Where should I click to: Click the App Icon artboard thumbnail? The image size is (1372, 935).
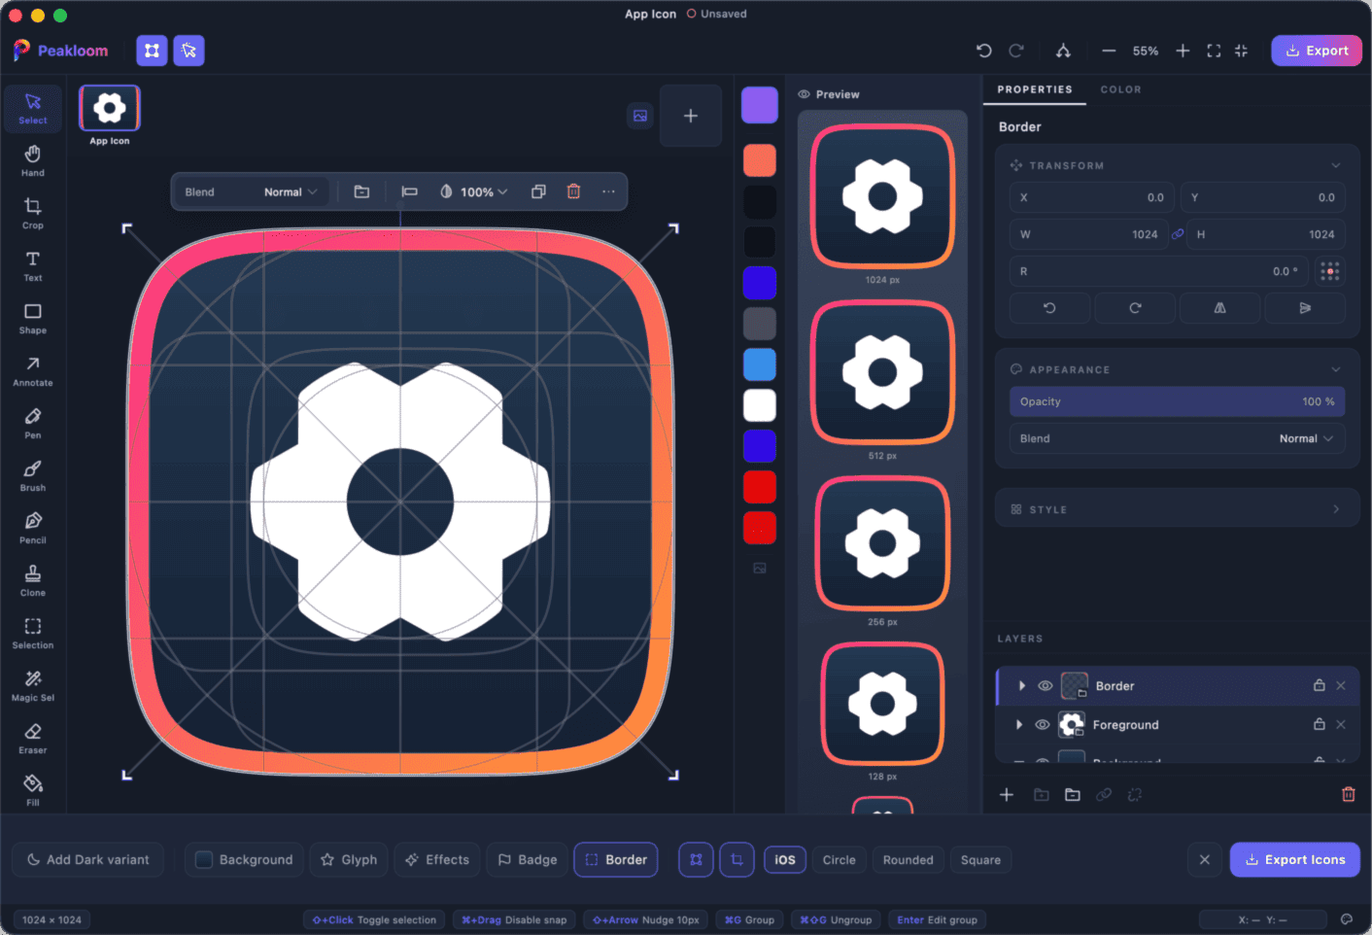tap(110, 108)
